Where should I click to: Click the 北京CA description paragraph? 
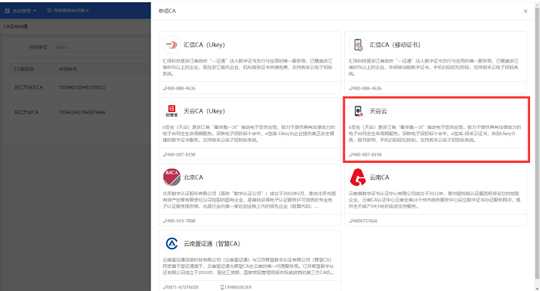coord(249,200)
